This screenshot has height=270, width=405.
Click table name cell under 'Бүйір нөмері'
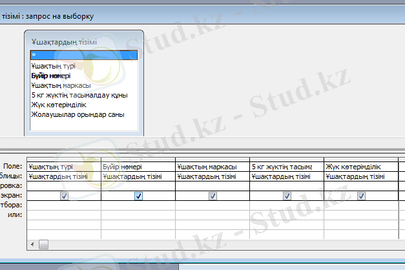138,176
